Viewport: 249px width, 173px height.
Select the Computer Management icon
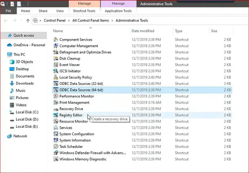[56, 46]
